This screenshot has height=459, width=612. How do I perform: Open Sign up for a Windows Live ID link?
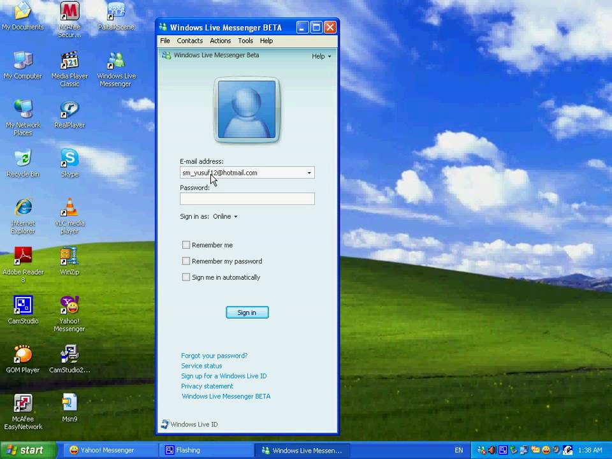point(224,376)
